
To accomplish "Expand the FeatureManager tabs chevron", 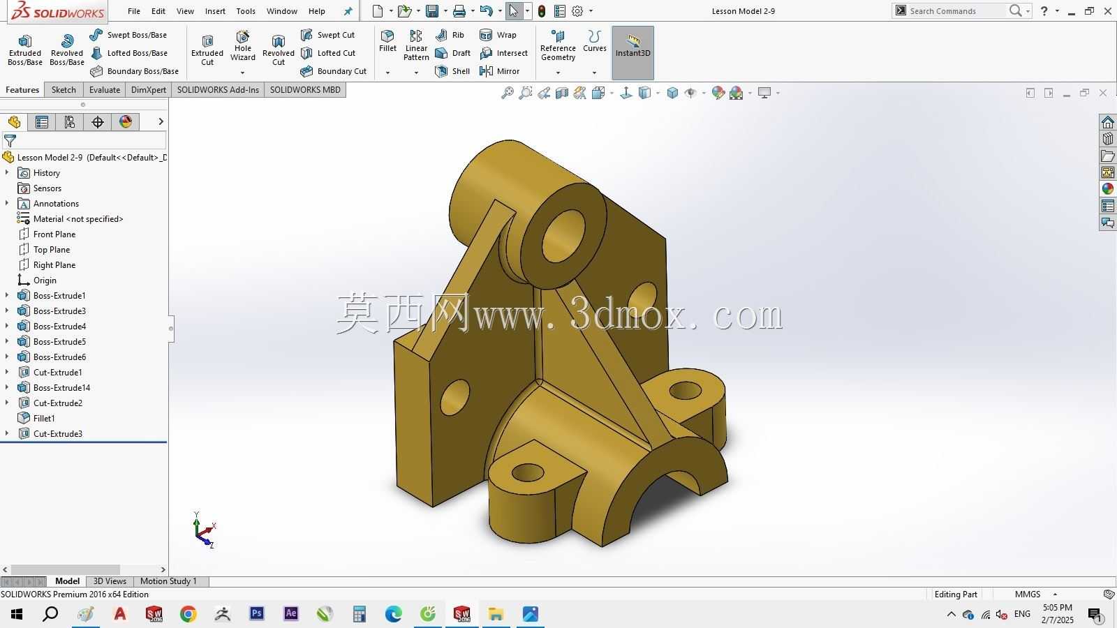I will 161,121.
